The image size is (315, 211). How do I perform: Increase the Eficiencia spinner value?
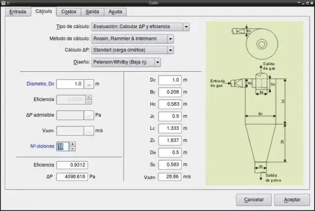coord(89,97)
